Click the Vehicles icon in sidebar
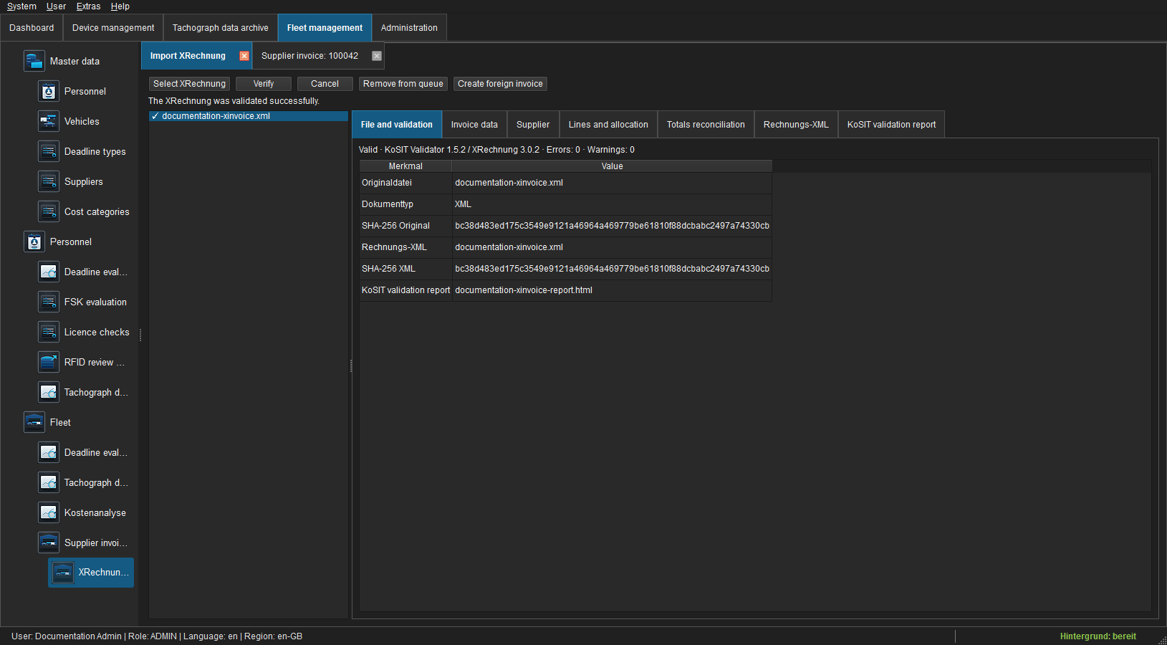Image resolution: width=1167 pixels, height=645 pixels. [x=49, y=121]
